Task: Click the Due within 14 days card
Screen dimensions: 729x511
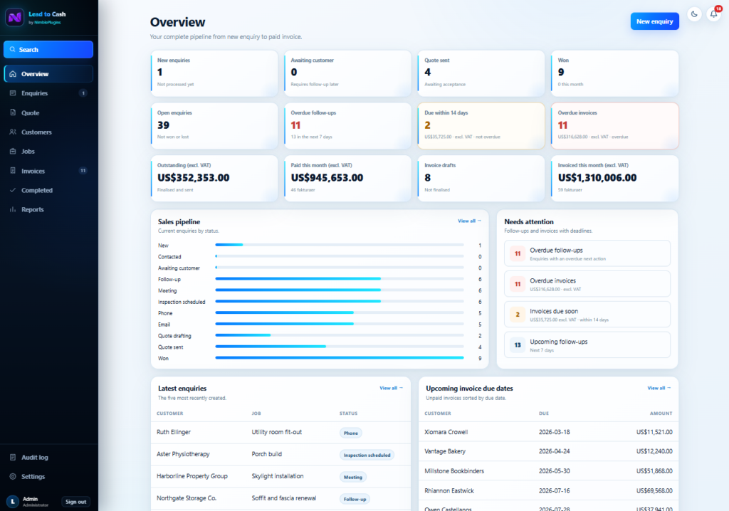Action: click(481, 126)
